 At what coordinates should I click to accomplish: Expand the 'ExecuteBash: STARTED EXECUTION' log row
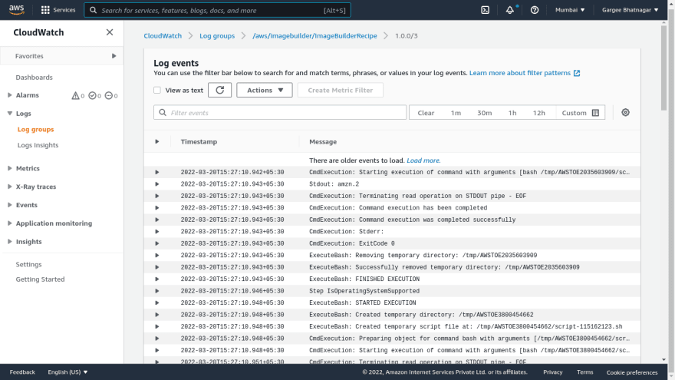(x=157, y=303)
